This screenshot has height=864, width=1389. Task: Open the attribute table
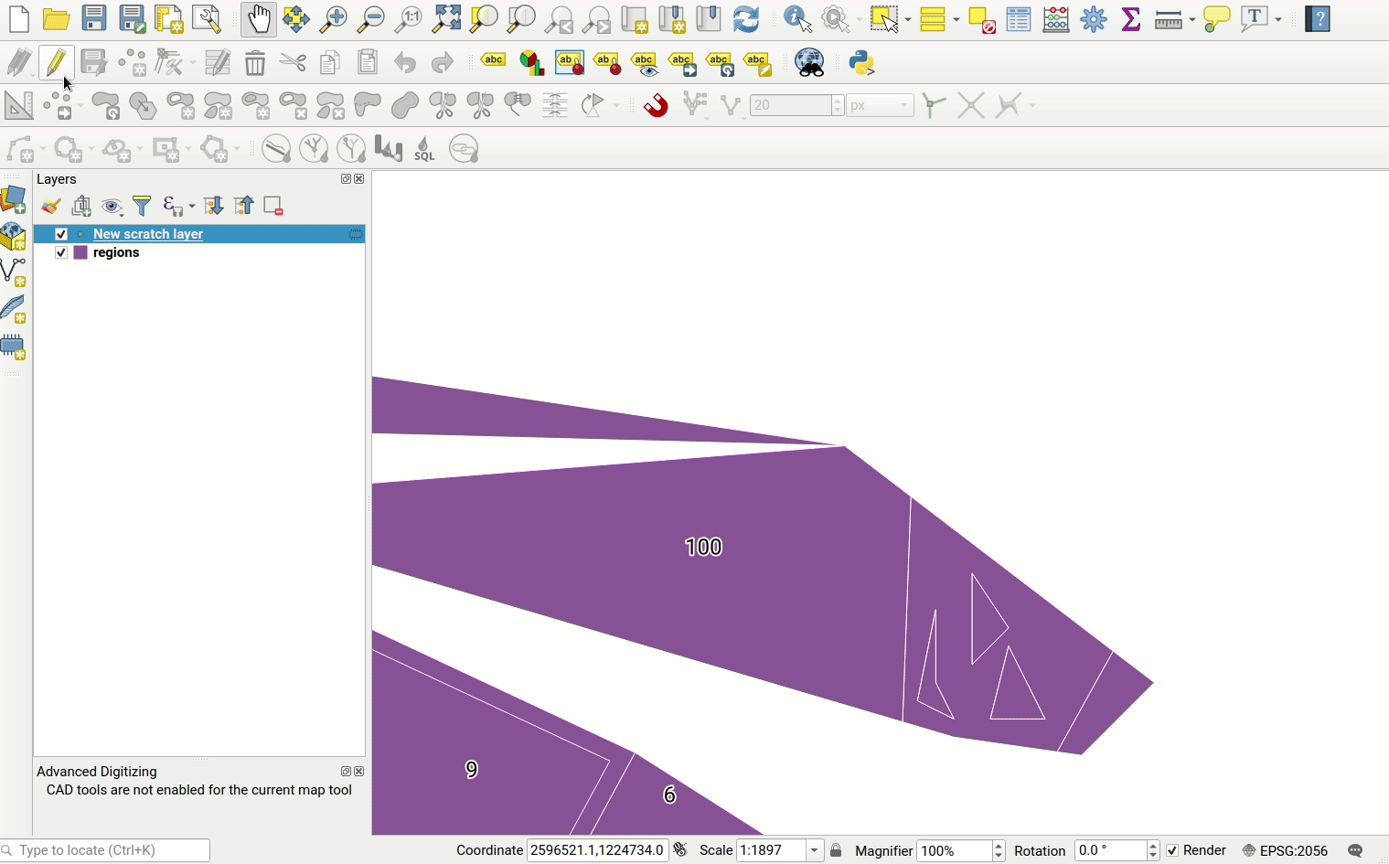[x=1019, y=19]
